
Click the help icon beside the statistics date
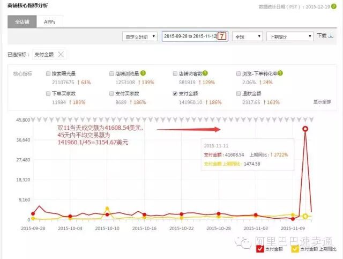pyautogui.click(x=334, y=6)
